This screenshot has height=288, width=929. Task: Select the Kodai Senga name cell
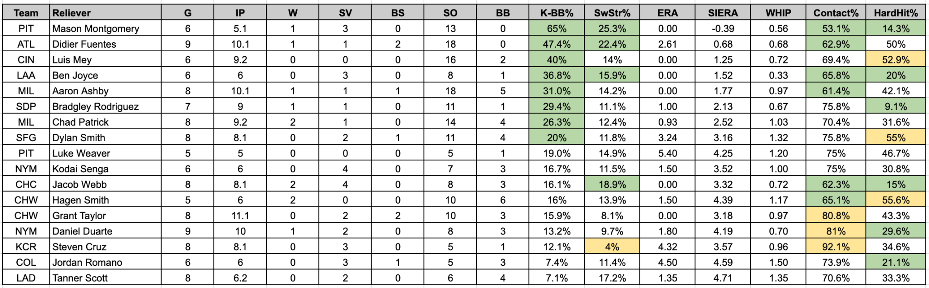105,169
